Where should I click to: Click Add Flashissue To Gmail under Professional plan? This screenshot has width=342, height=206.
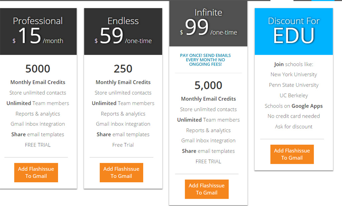[36, 173]
